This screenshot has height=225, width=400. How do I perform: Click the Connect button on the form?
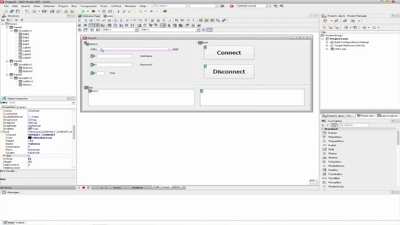click(229, 52)
